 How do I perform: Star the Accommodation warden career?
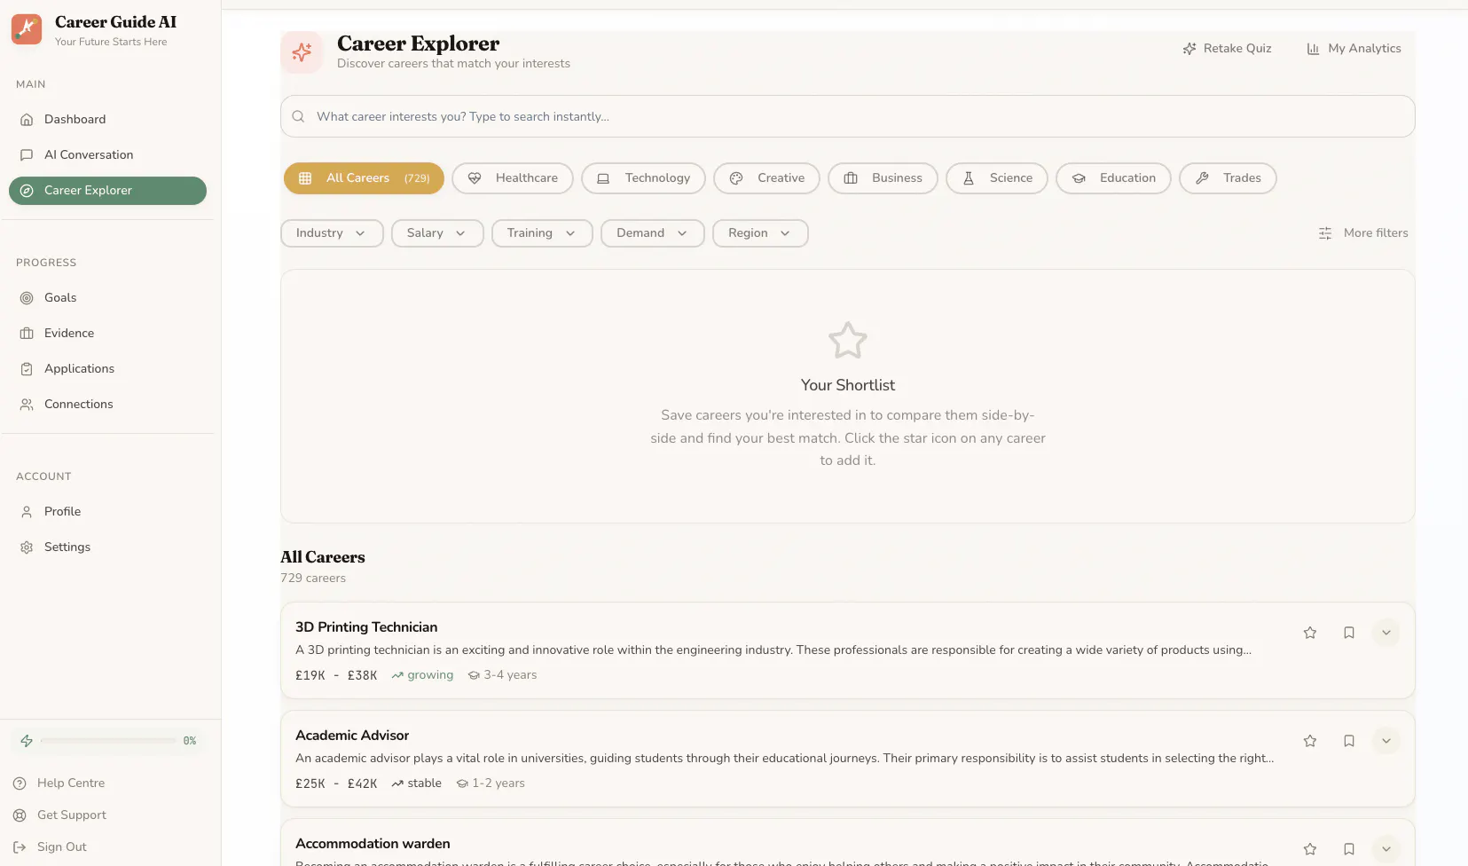[1310, 849]
